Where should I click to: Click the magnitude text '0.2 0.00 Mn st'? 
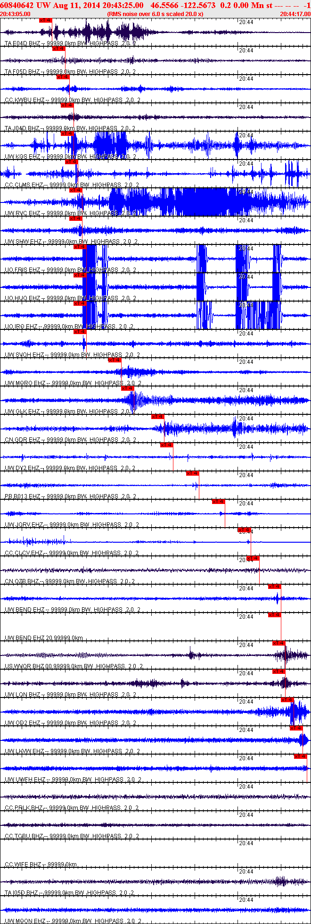[246, 5]
